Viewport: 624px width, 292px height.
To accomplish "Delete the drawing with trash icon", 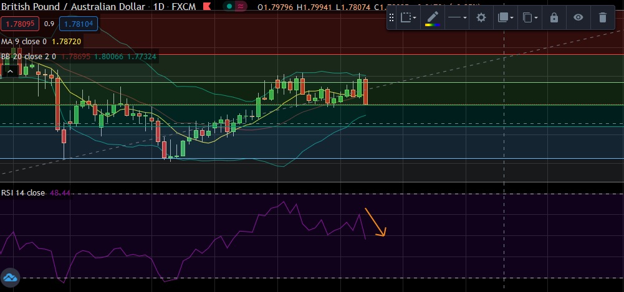I will pyautogui.click(x=602, y=17).
